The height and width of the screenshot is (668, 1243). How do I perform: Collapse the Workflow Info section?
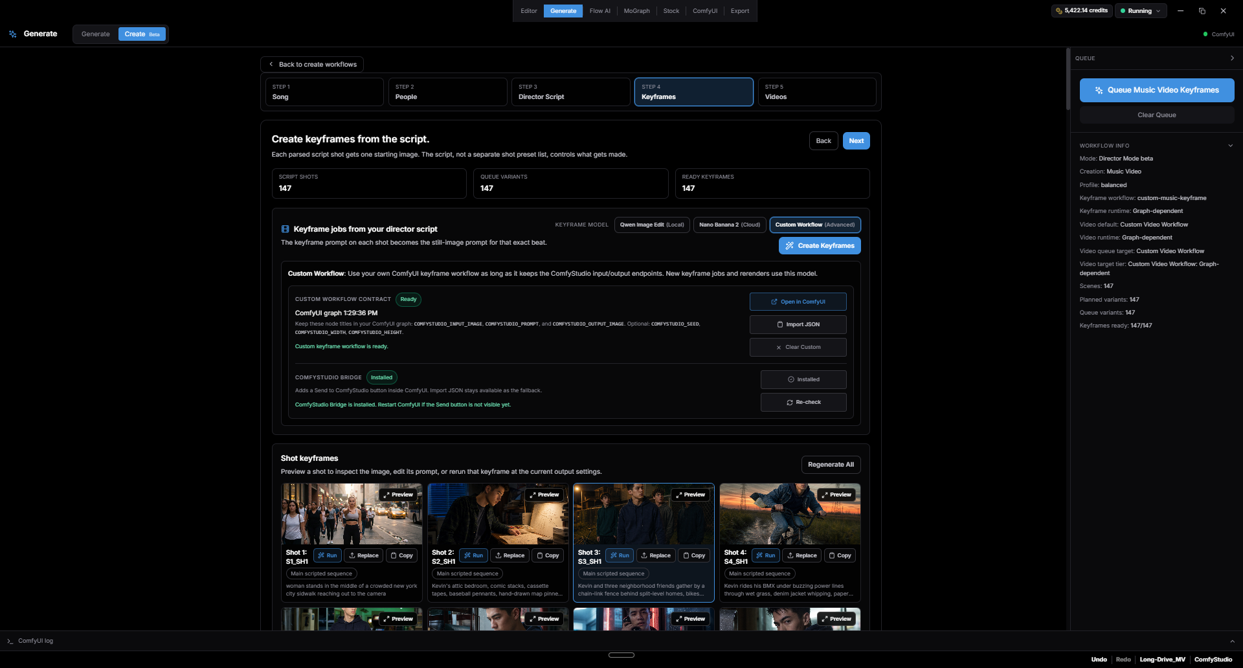coord(1231,146)
